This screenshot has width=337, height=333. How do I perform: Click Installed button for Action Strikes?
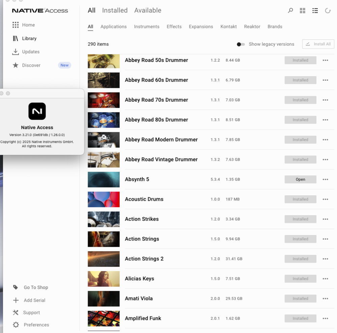coord(301,219)
